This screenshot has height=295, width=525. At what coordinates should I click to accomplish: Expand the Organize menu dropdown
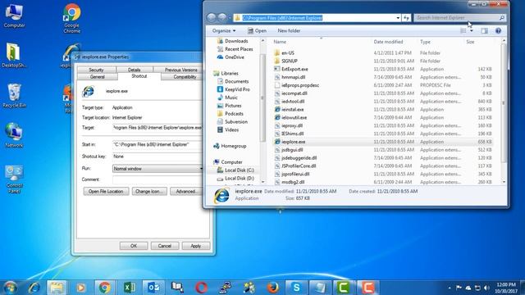(x=224, y=31)
